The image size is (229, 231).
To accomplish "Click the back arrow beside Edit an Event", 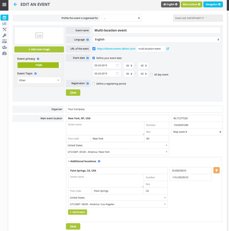I will click(x=15, y=5).
